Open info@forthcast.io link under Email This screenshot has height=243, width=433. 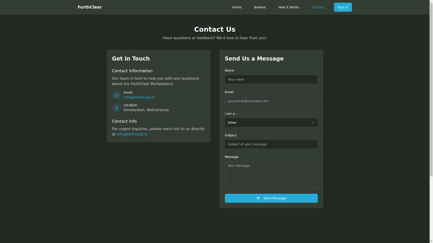139,98
